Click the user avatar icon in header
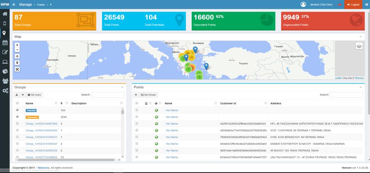The image size is (370, 173). (303, 4)
